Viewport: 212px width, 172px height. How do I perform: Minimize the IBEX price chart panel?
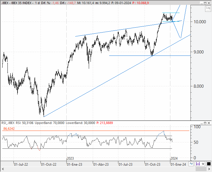coord(202,3)
